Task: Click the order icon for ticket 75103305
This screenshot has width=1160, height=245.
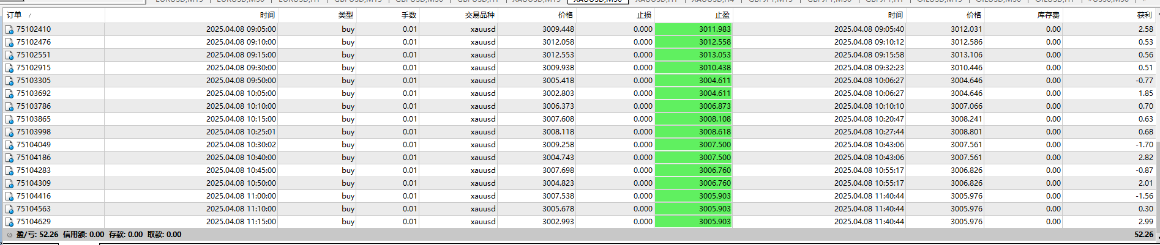Action: coord(9,81)
